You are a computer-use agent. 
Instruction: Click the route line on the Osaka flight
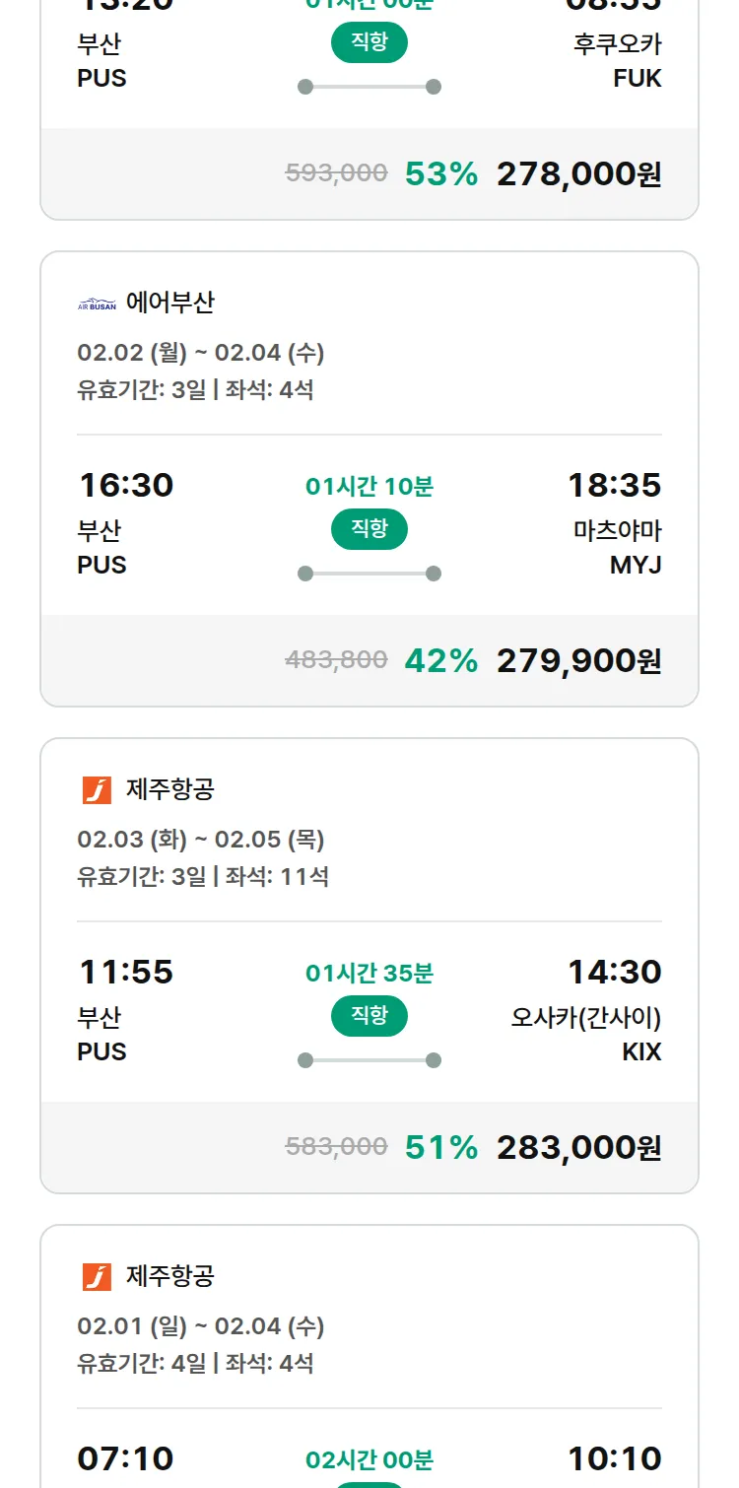(x=369, y=1060)
